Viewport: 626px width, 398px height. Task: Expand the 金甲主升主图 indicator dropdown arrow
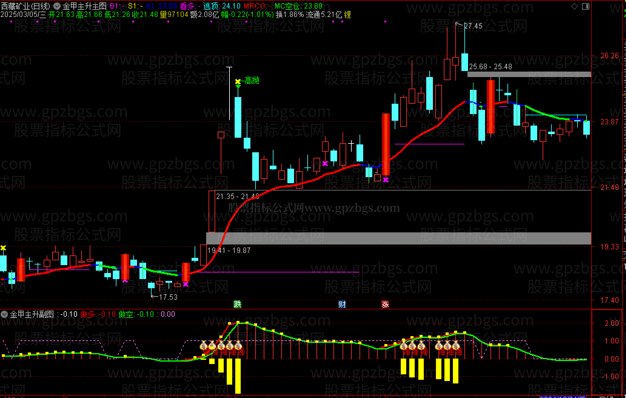pyautogui.click(x=57, y=6)
